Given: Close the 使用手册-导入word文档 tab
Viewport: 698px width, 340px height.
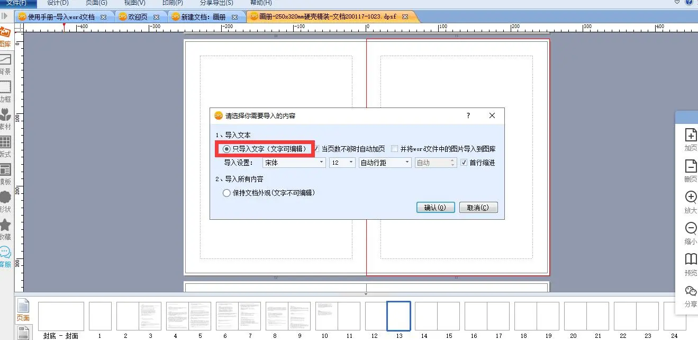Looking at the screenshot, I should coord(103,17).
